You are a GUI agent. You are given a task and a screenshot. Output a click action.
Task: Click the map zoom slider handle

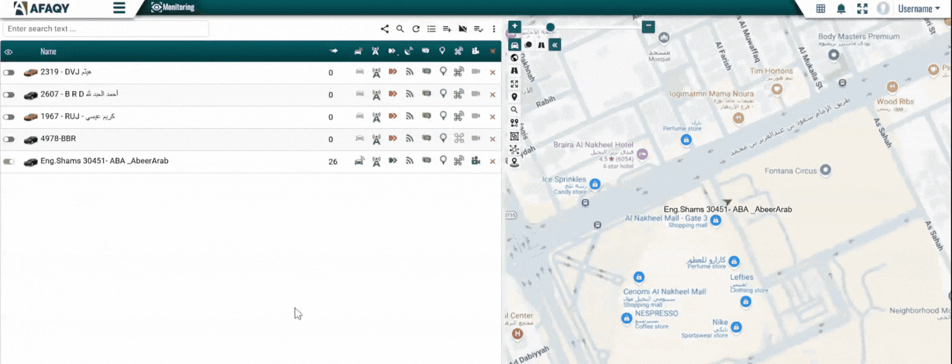[x=550, y=27]
